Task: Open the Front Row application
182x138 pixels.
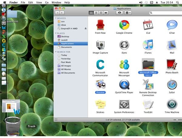Action: [x=100, y=25]
